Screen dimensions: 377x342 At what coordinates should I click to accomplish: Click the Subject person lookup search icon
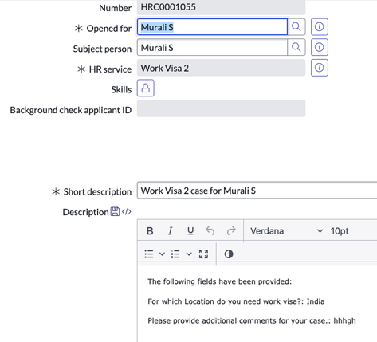(296, 47)
